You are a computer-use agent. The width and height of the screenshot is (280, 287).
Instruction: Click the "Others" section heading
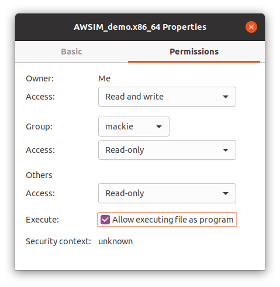(39, 175)
